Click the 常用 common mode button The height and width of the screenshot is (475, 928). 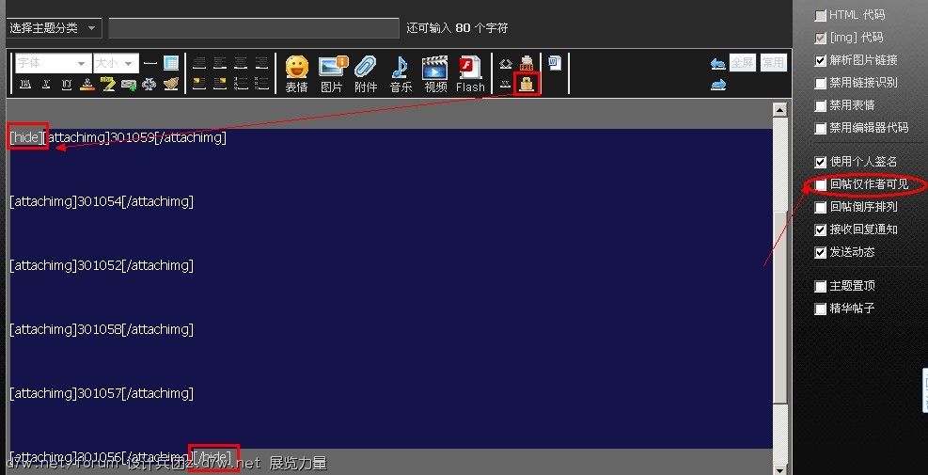coord(773,63)
